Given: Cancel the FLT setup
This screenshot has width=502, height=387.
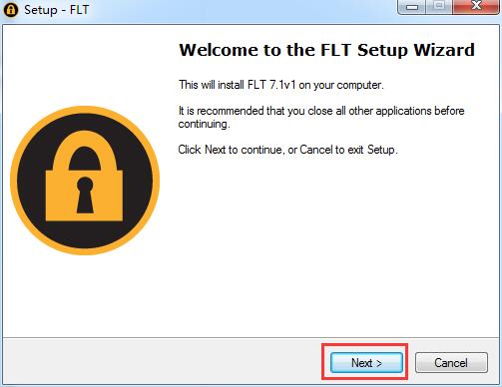Looking at the screenshot, I should [451, 362].
